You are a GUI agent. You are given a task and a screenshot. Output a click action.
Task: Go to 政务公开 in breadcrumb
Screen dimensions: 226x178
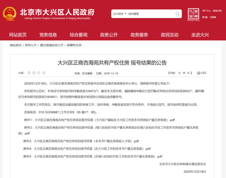[x=31, y=45]
